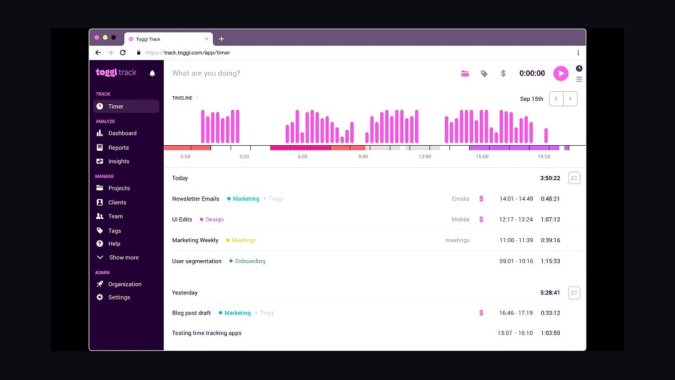Image resolution: width=675 pixels, height=380 pixels.
Task: Open notifications bell in sidebar
Action: pos(152,73)
